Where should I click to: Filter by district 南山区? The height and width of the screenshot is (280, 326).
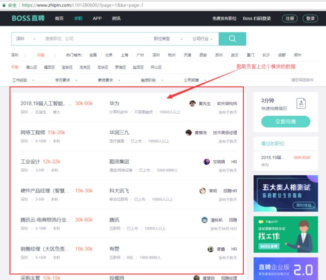click(x=32, y=67)
